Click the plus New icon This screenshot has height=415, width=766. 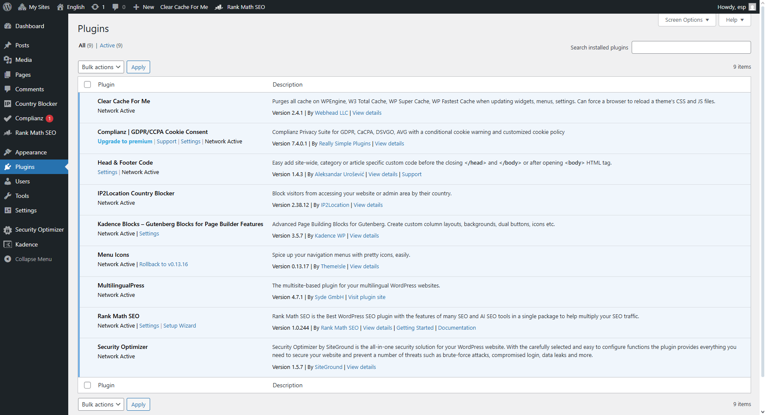[x=136, y=7]
